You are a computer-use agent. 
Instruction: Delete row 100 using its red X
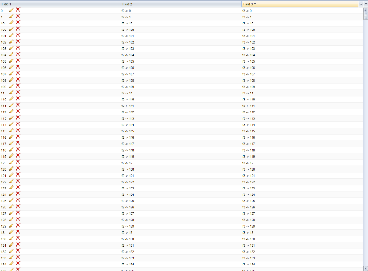point(18,29)
